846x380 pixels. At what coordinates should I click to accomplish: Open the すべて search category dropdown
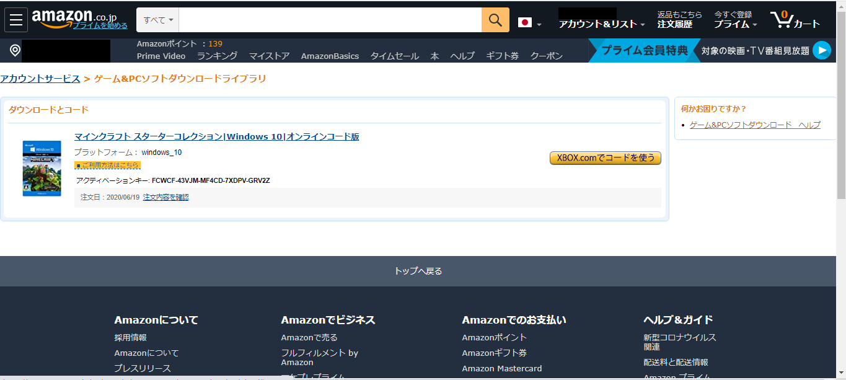coord(157,20)
